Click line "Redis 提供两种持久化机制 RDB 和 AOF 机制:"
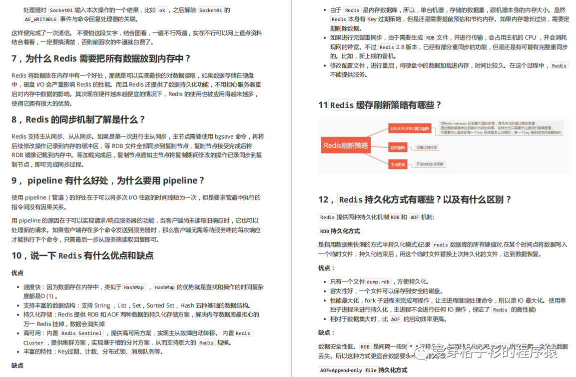 click(376, 217)
